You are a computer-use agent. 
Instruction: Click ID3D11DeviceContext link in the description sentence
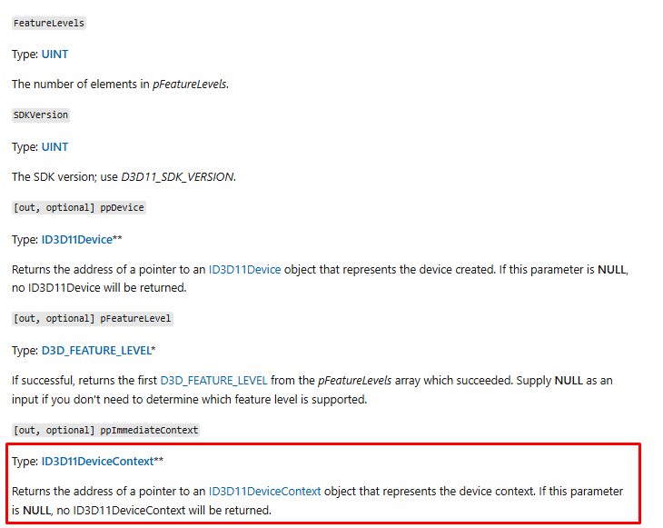click(x=264, y=491)
